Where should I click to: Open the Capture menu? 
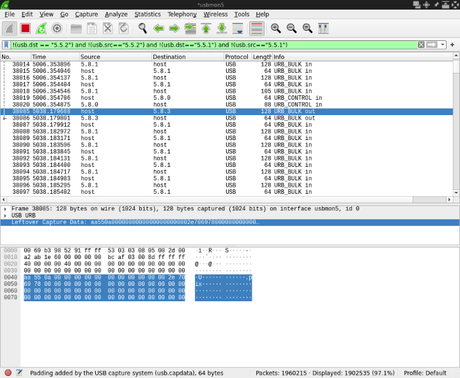pos(86,15)
